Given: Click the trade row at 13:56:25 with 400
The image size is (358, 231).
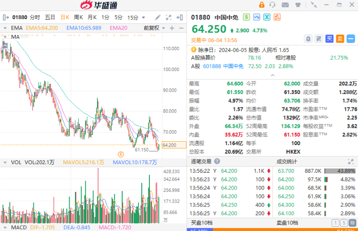Looking at the screenshot, I should pos(230,205).
